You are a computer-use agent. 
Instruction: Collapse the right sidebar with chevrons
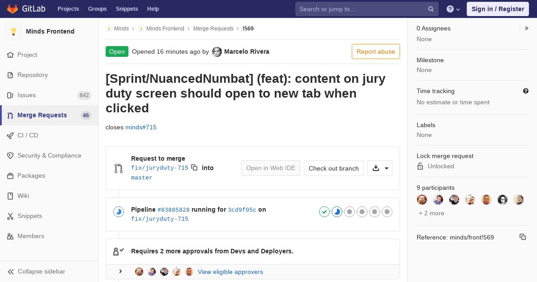[x=527, y=28]
